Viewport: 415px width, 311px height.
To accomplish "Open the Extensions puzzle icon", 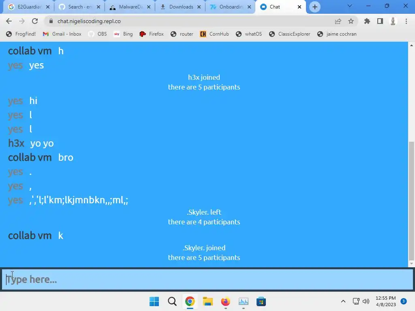I will [367, 21].
